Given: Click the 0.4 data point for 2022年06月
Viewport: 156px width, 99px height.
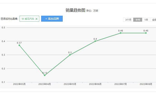Looking at the screenshot, I should point(95,41).
